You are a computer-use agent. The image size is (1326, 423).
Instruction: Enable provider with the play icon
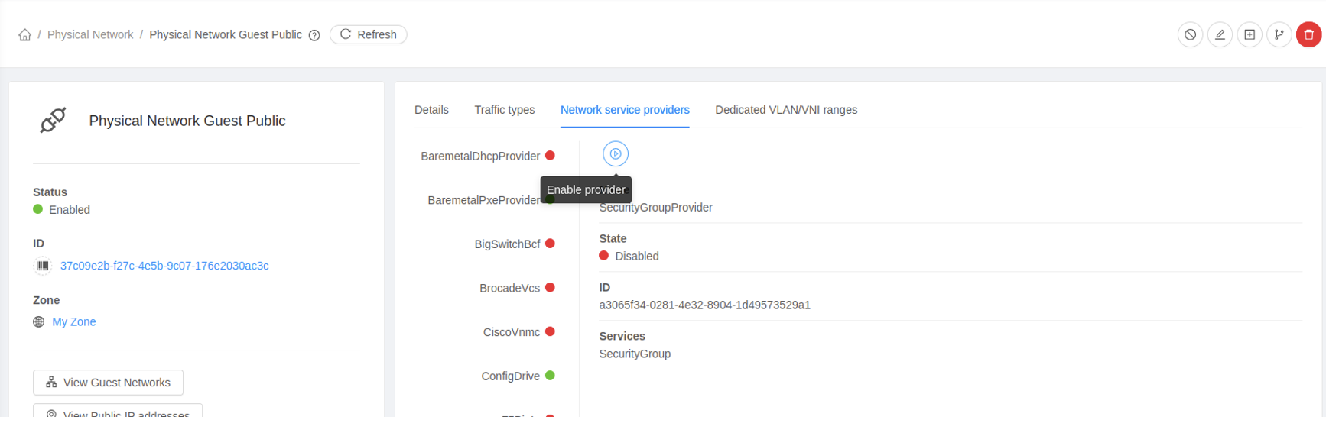point(616,154)
